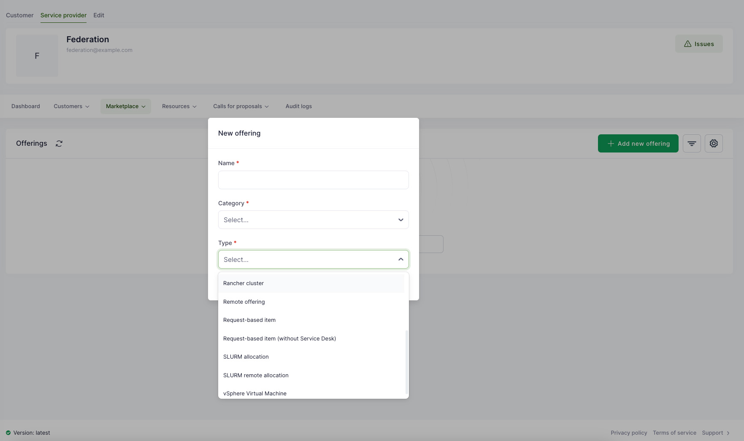Pick Request-based item option
The width and height of the screenshot is (744, 441).
coord(249,320)
